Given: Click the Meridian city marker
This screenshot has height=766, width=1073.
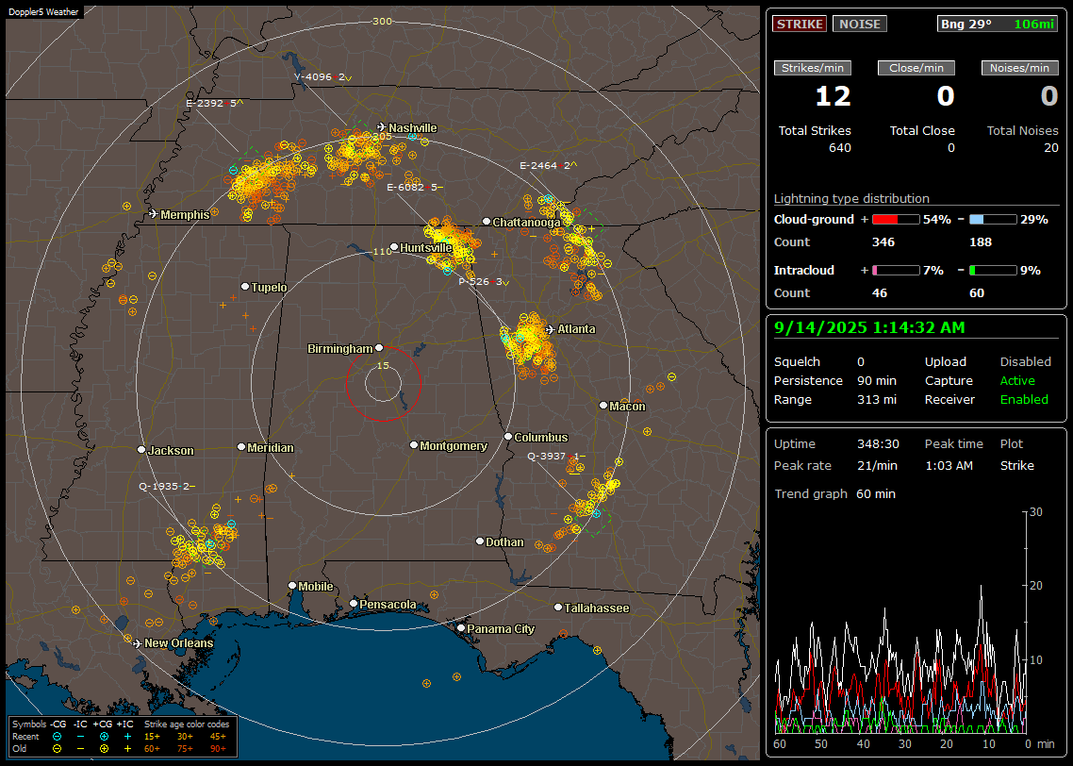Looking at the screenshot, I should pyautogui.click(x=240, y=447).
